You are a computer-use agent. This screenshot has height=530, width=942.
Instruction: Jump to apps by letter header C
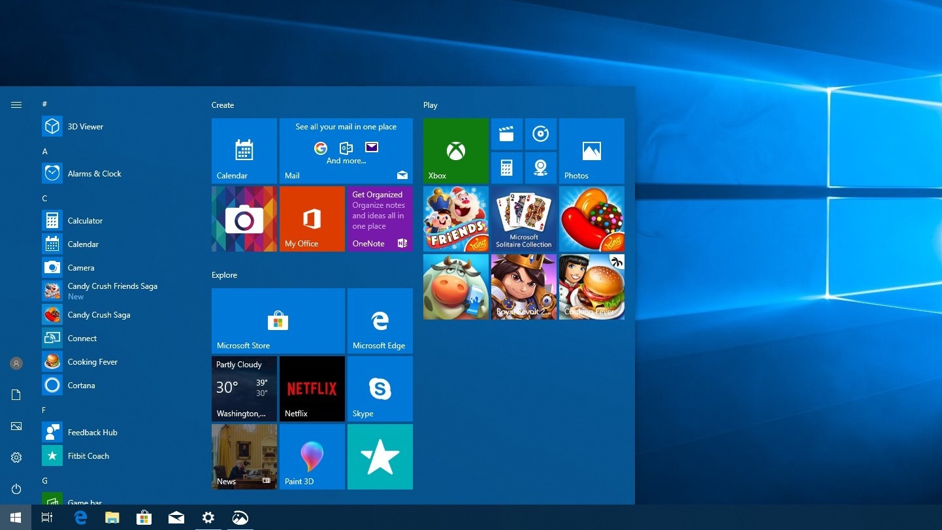click(44, 198)
